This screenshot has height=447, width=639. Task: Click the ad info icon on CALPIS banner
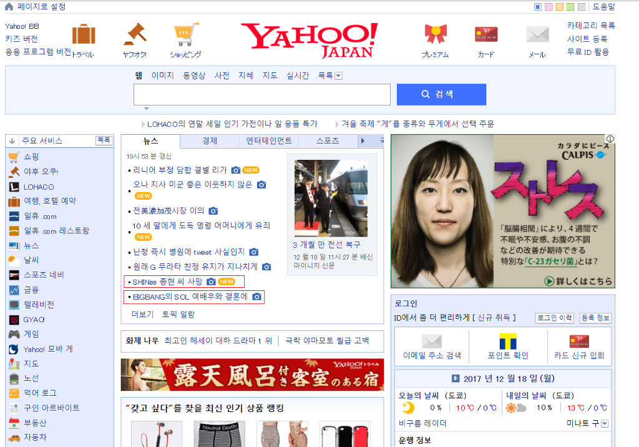tap(610, 139)
